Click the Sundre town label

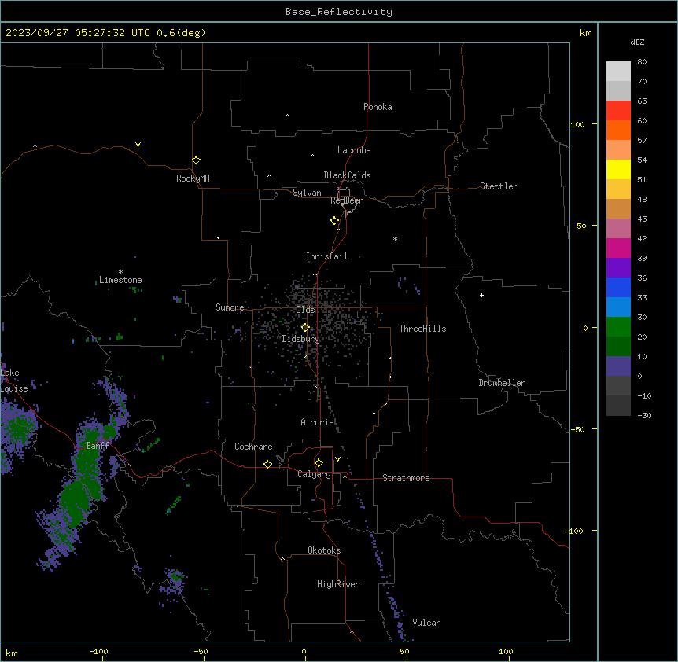pyautogui.click(x=230, y=307)
